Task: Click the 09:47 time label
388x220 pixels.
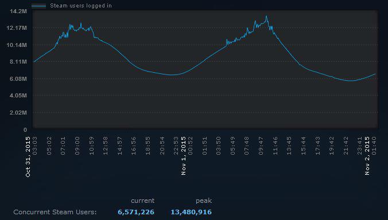Action: click(261, 146)
